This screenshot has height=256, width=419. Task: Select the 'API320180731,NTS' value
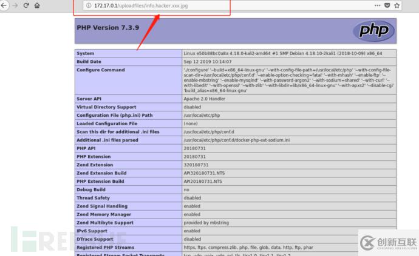point(204,173)
